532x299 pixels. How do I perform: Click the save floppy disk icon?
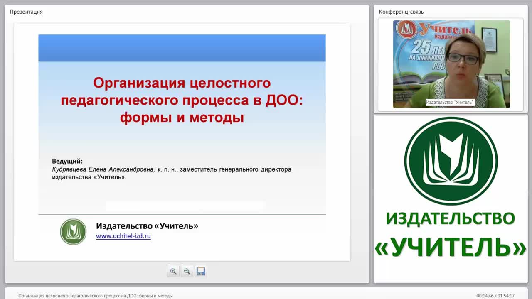tap(201, 271)
